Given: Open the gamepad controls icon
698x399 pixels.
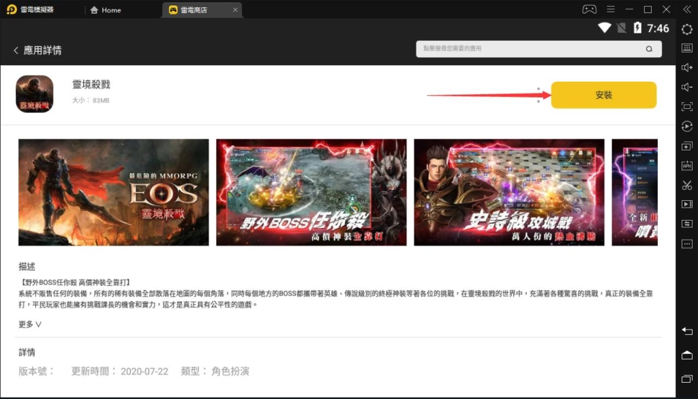Looking at the screenshot, I should pyautogui.click(x=590, y=10).
